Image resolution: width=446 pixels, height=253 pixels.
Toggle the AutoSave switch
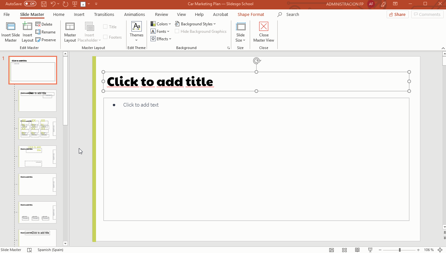[x=30, y=4]
